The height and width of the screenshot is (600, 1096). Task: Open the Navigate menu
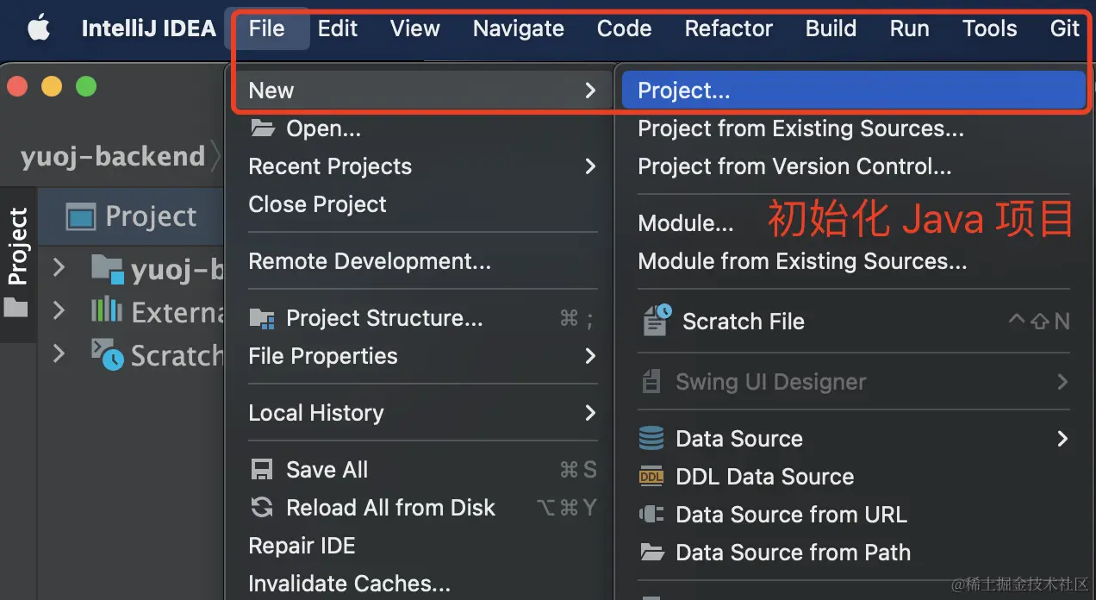(518, 28)
